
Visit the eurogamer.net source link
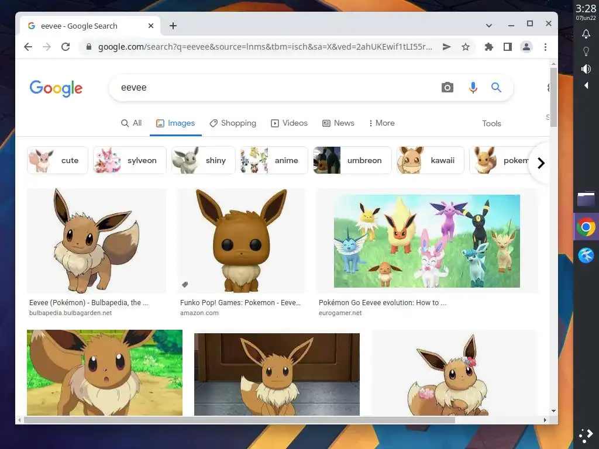coord(340,313)
